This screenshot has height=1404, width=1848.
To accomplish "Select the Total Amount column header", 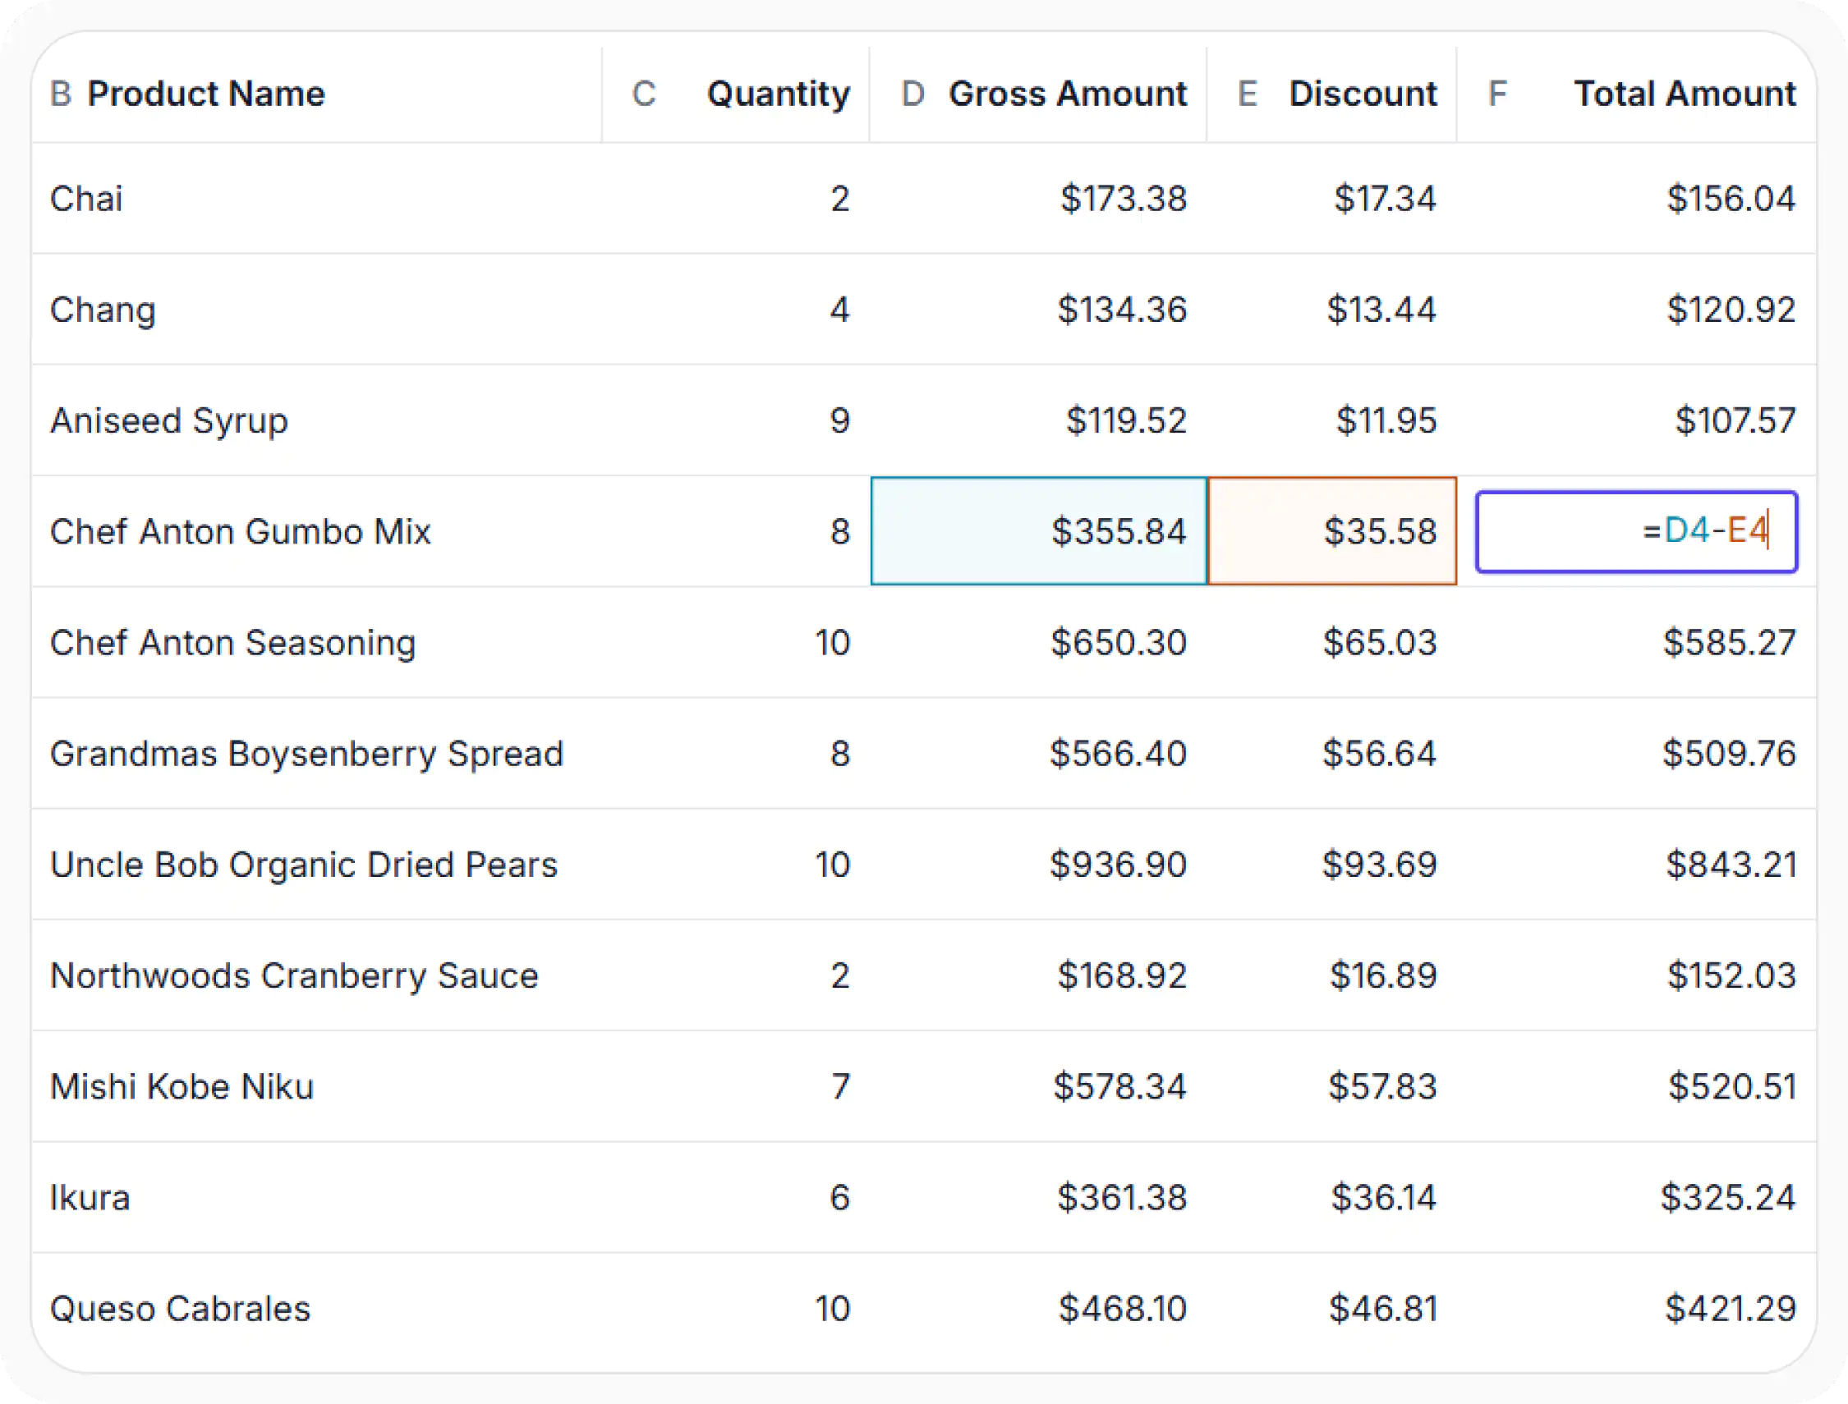I will [x=1637, y=94].
